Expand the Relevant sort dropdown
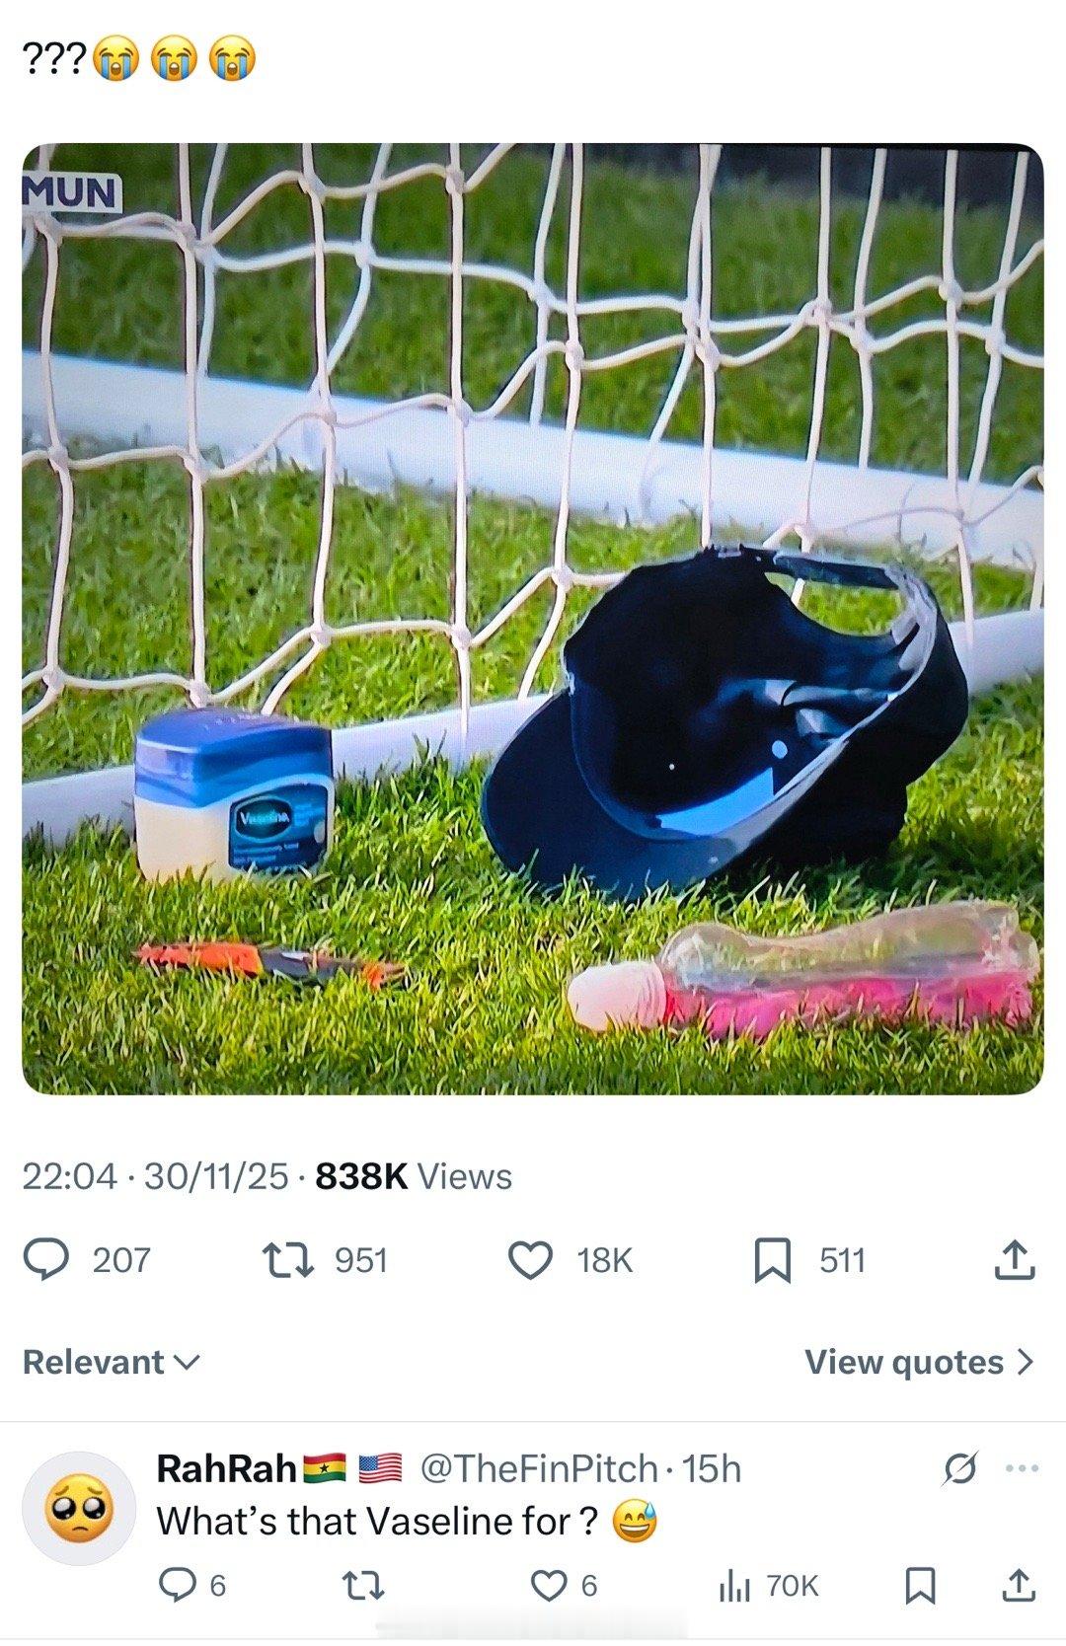Viewport: 1066px width, 1646px height. pos(112,1362)
